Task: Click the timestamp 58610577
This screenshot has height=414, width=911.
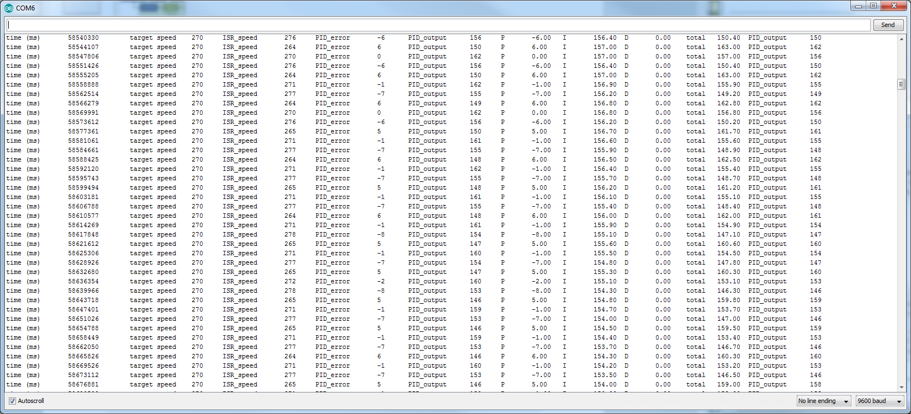Action: pos(83,216)
